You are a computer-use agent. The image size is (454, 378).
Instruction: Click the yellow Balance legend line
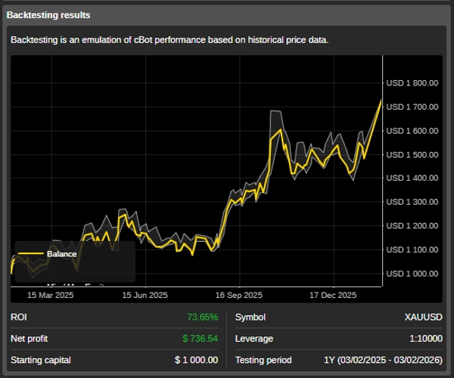point(31,254)
